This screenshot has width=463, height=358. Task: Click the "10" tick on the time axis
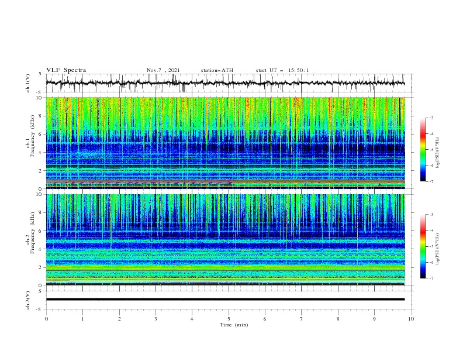tap(411, 319)
